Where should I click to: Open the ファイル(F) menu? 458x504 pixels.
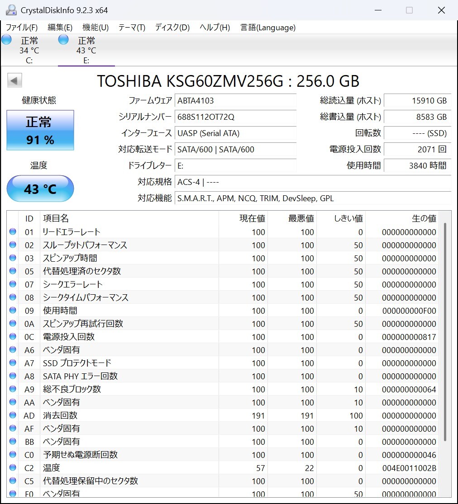22,28
